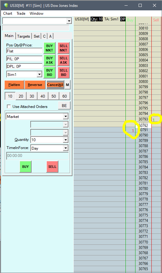Open the Chart menu

click(7, 13)
